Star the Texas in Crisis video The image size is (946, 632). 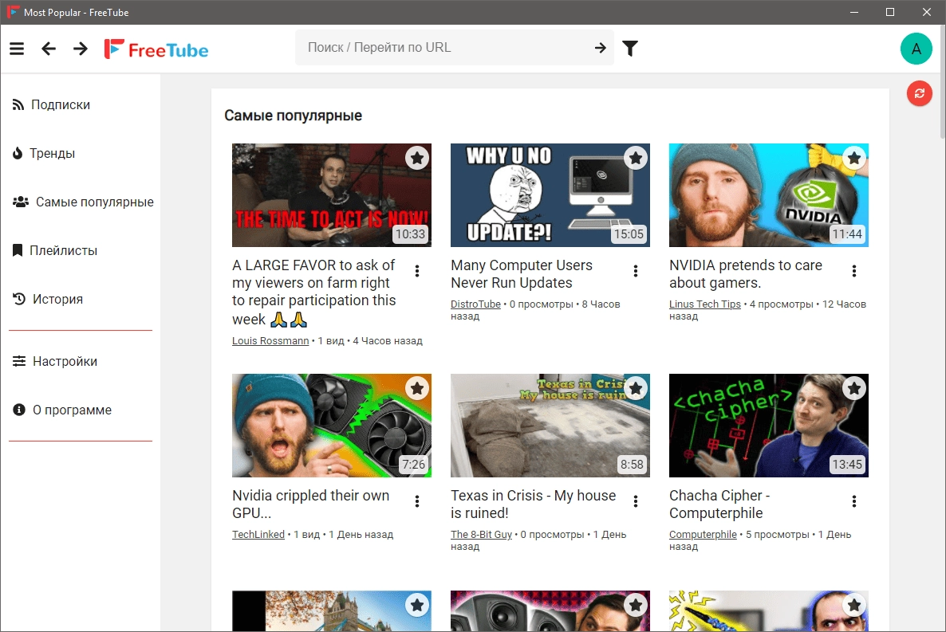[635, 388]
